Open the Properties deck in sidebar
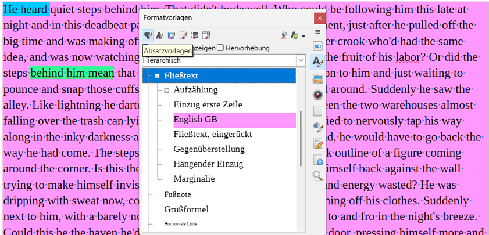This screenshot has height=235, width=489. coord(317,46)
